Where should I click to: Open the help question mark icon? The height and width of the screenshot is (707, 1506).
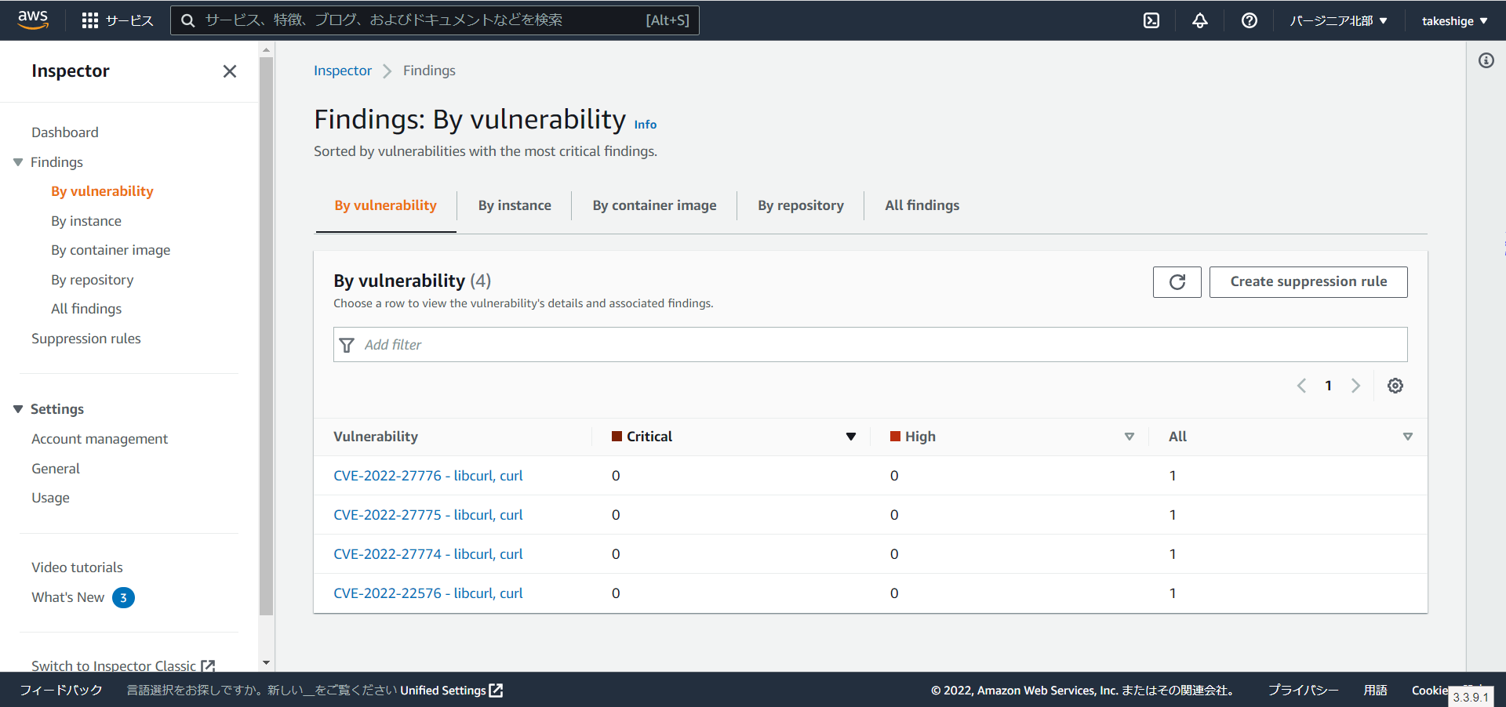click(1250, 21)
